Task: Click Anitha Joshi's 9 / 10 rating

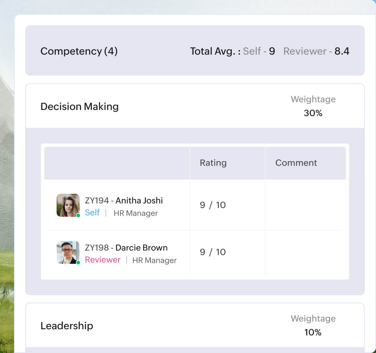Action: coord(213,205)
